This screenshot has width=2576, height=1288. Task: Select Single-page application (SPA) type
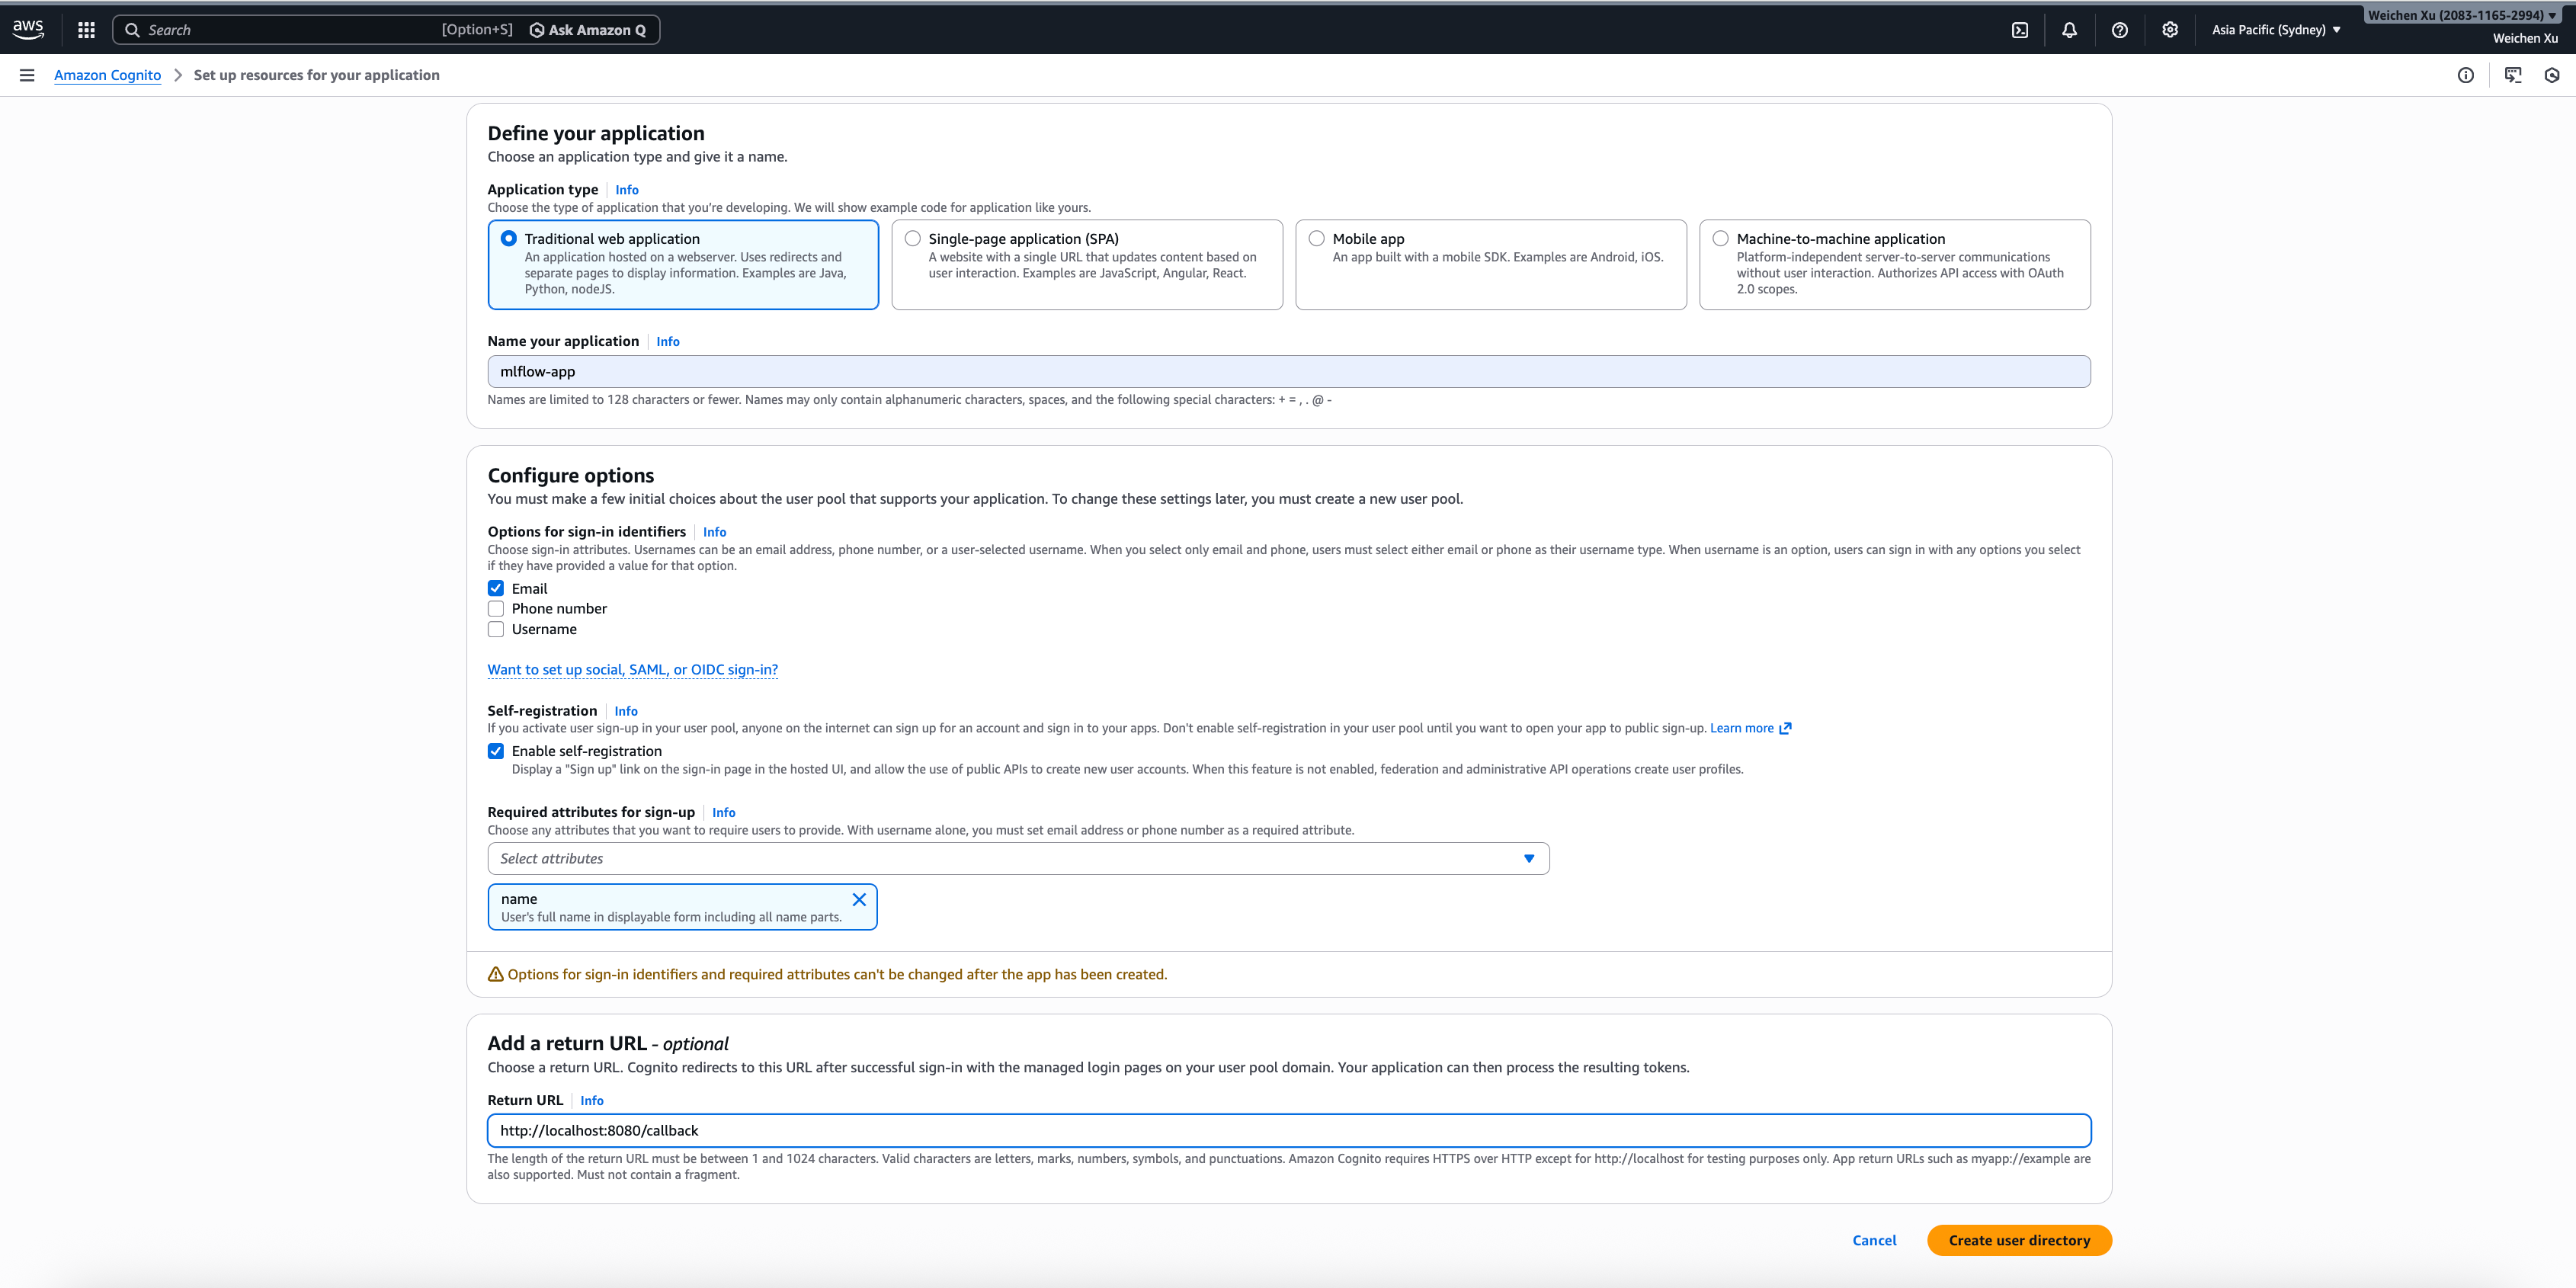(x=912, y=238)
